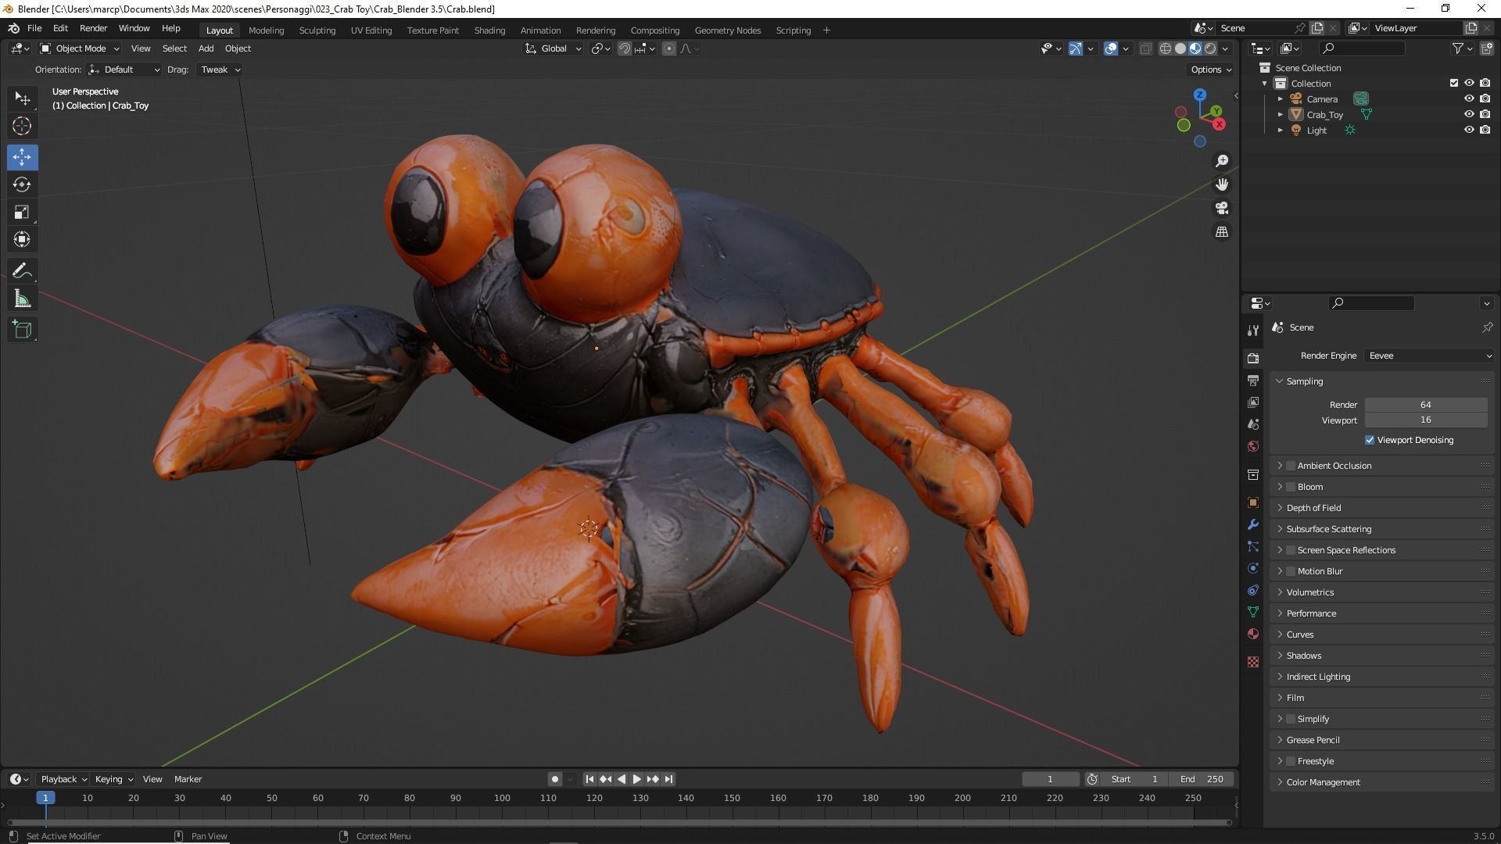Open the Output properties tab
Screen dimensions: 1501x844
[x=1253, y=381]
